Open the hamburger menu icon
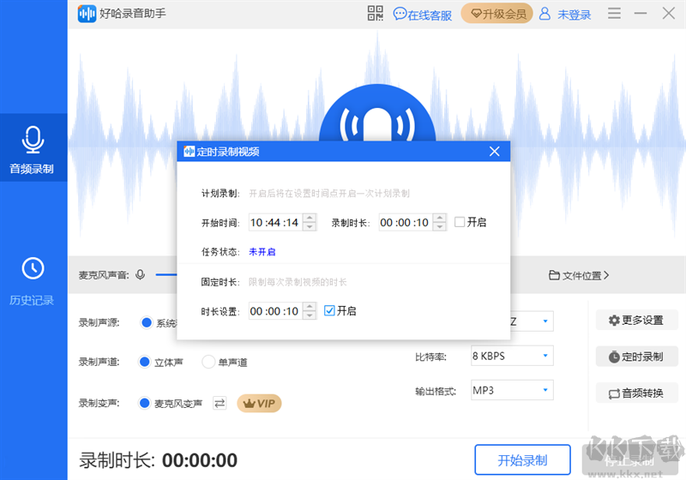686x480 pixels. (614, 14)
